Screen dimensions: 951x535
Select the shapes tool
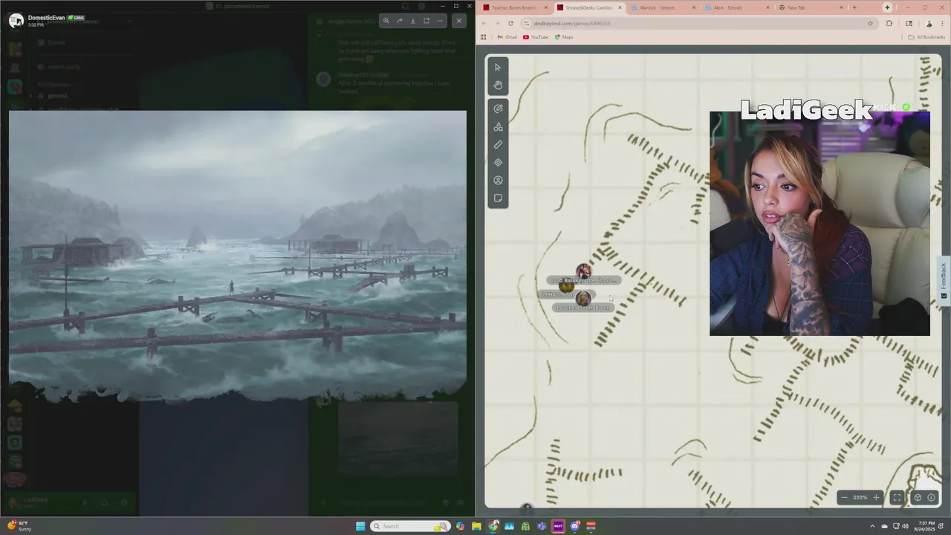click(498, 126)
